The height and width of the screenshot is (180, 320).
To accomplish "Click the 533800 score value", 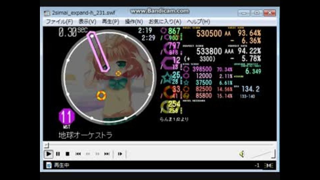I will (x=209, y=51).
